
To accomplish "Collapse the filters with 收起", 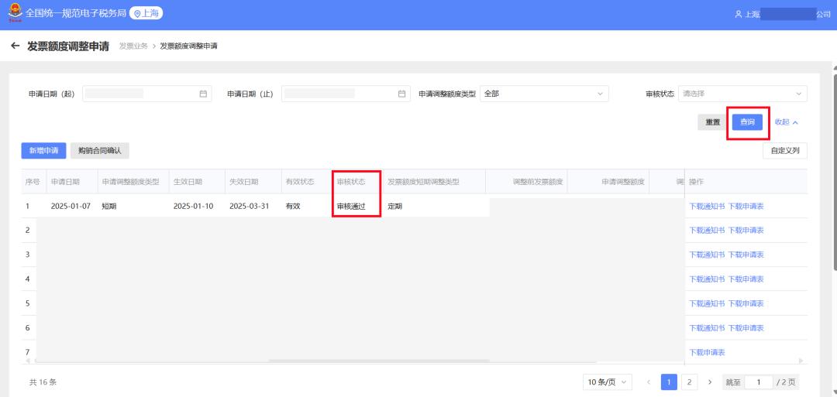I will click(x=786, y=122).
